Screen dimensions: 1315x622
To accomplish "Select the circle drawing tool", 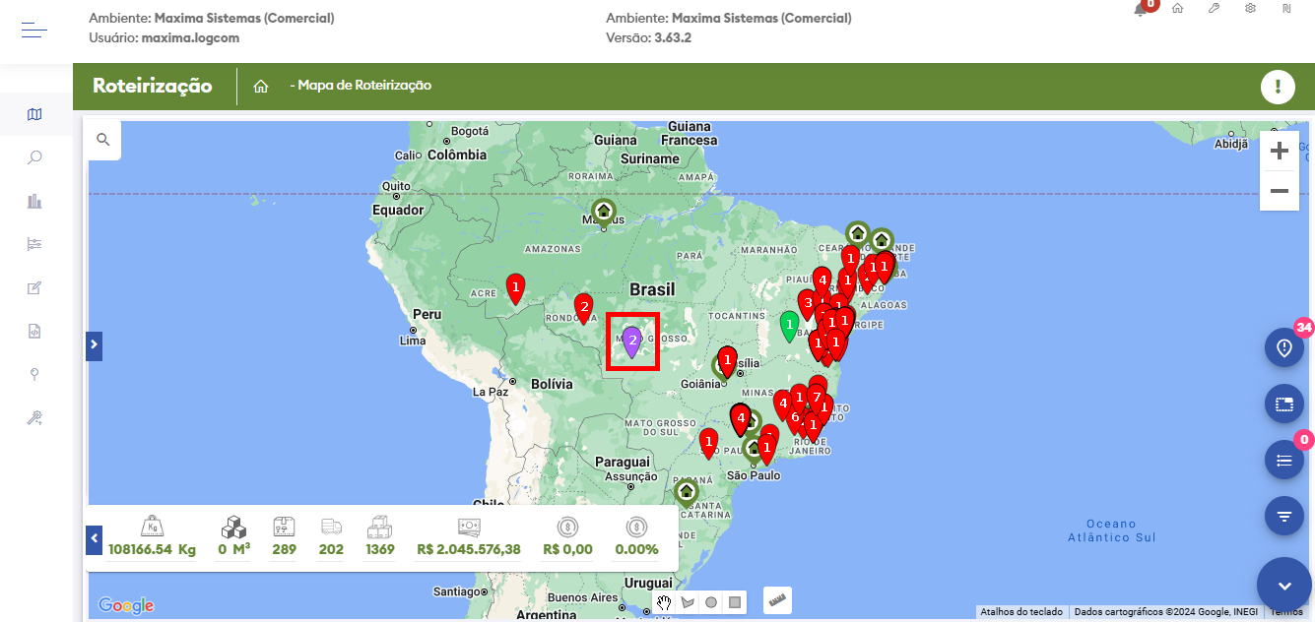I will click(711, 602).
